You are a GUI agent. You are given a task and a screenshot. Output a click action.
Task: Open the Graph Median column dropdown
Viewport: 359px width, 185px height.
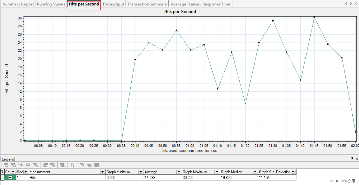(x=255, y=172)
